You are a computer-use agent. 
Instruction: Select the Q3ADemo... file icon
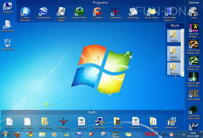point(63,123)
